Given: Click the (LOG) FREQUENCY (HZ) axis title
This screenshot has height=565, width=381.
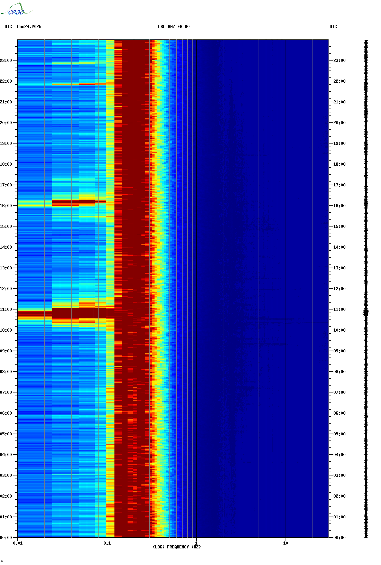Looking at the screenshot, I should [177, 547].
